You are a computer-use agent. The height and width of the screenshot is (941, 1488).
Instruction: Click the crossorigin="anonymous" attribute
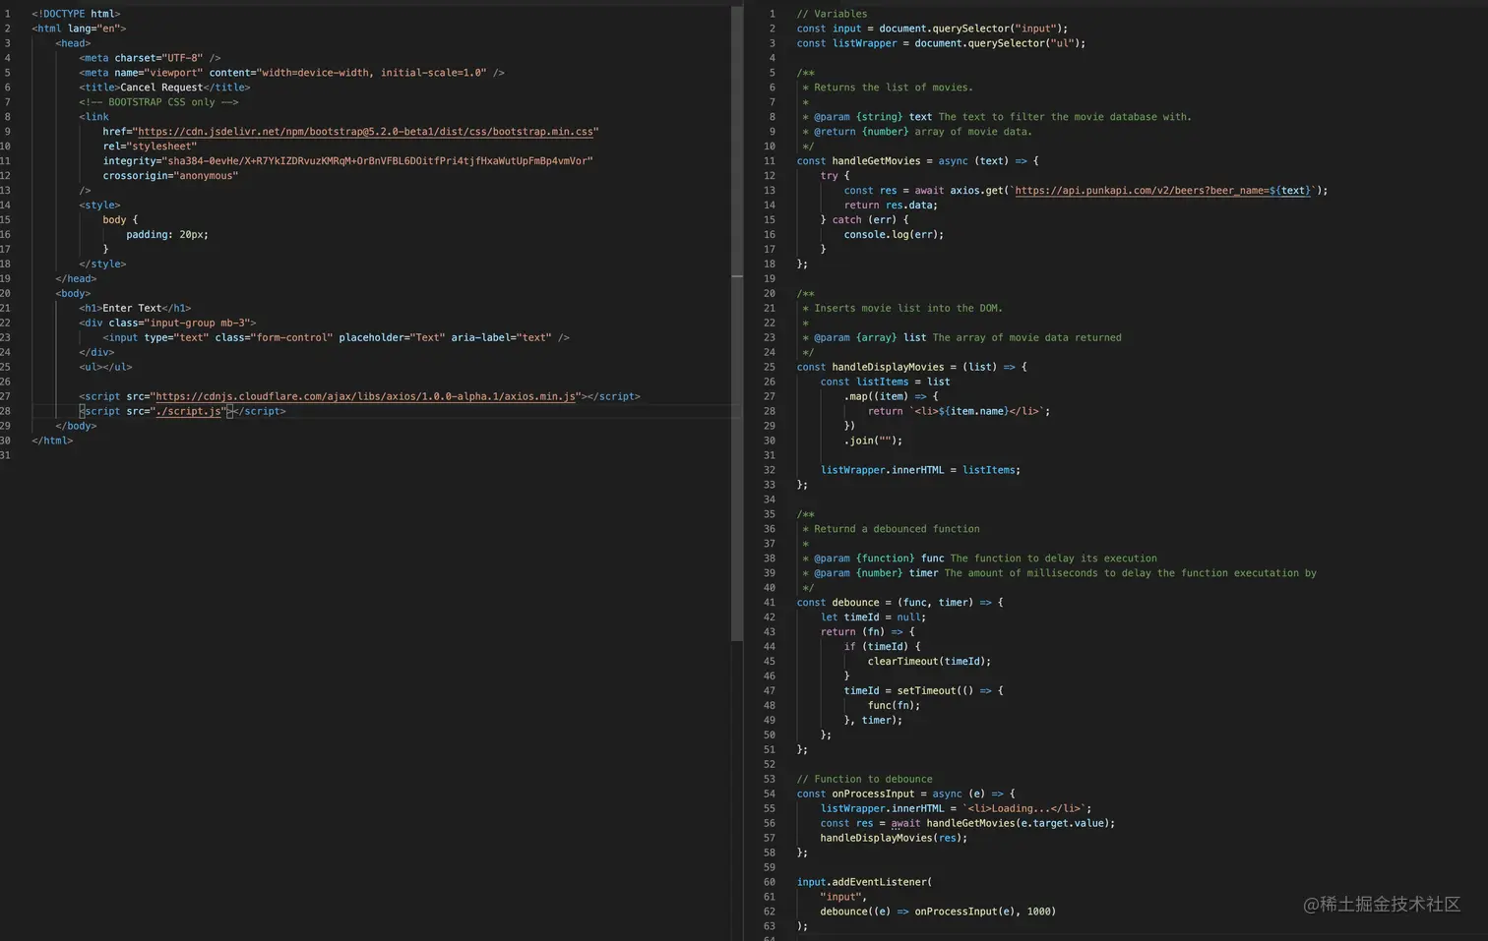170,176
